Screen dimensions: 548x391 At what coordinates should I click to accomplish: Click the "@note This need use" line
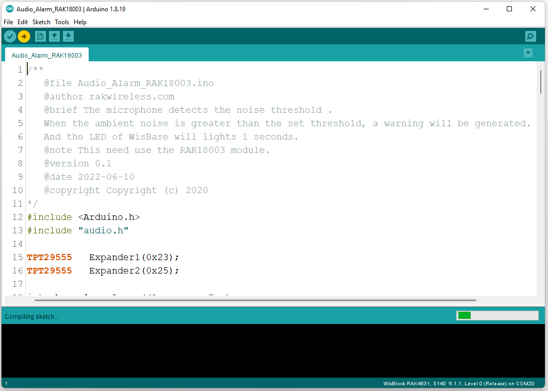pos(157,150)
